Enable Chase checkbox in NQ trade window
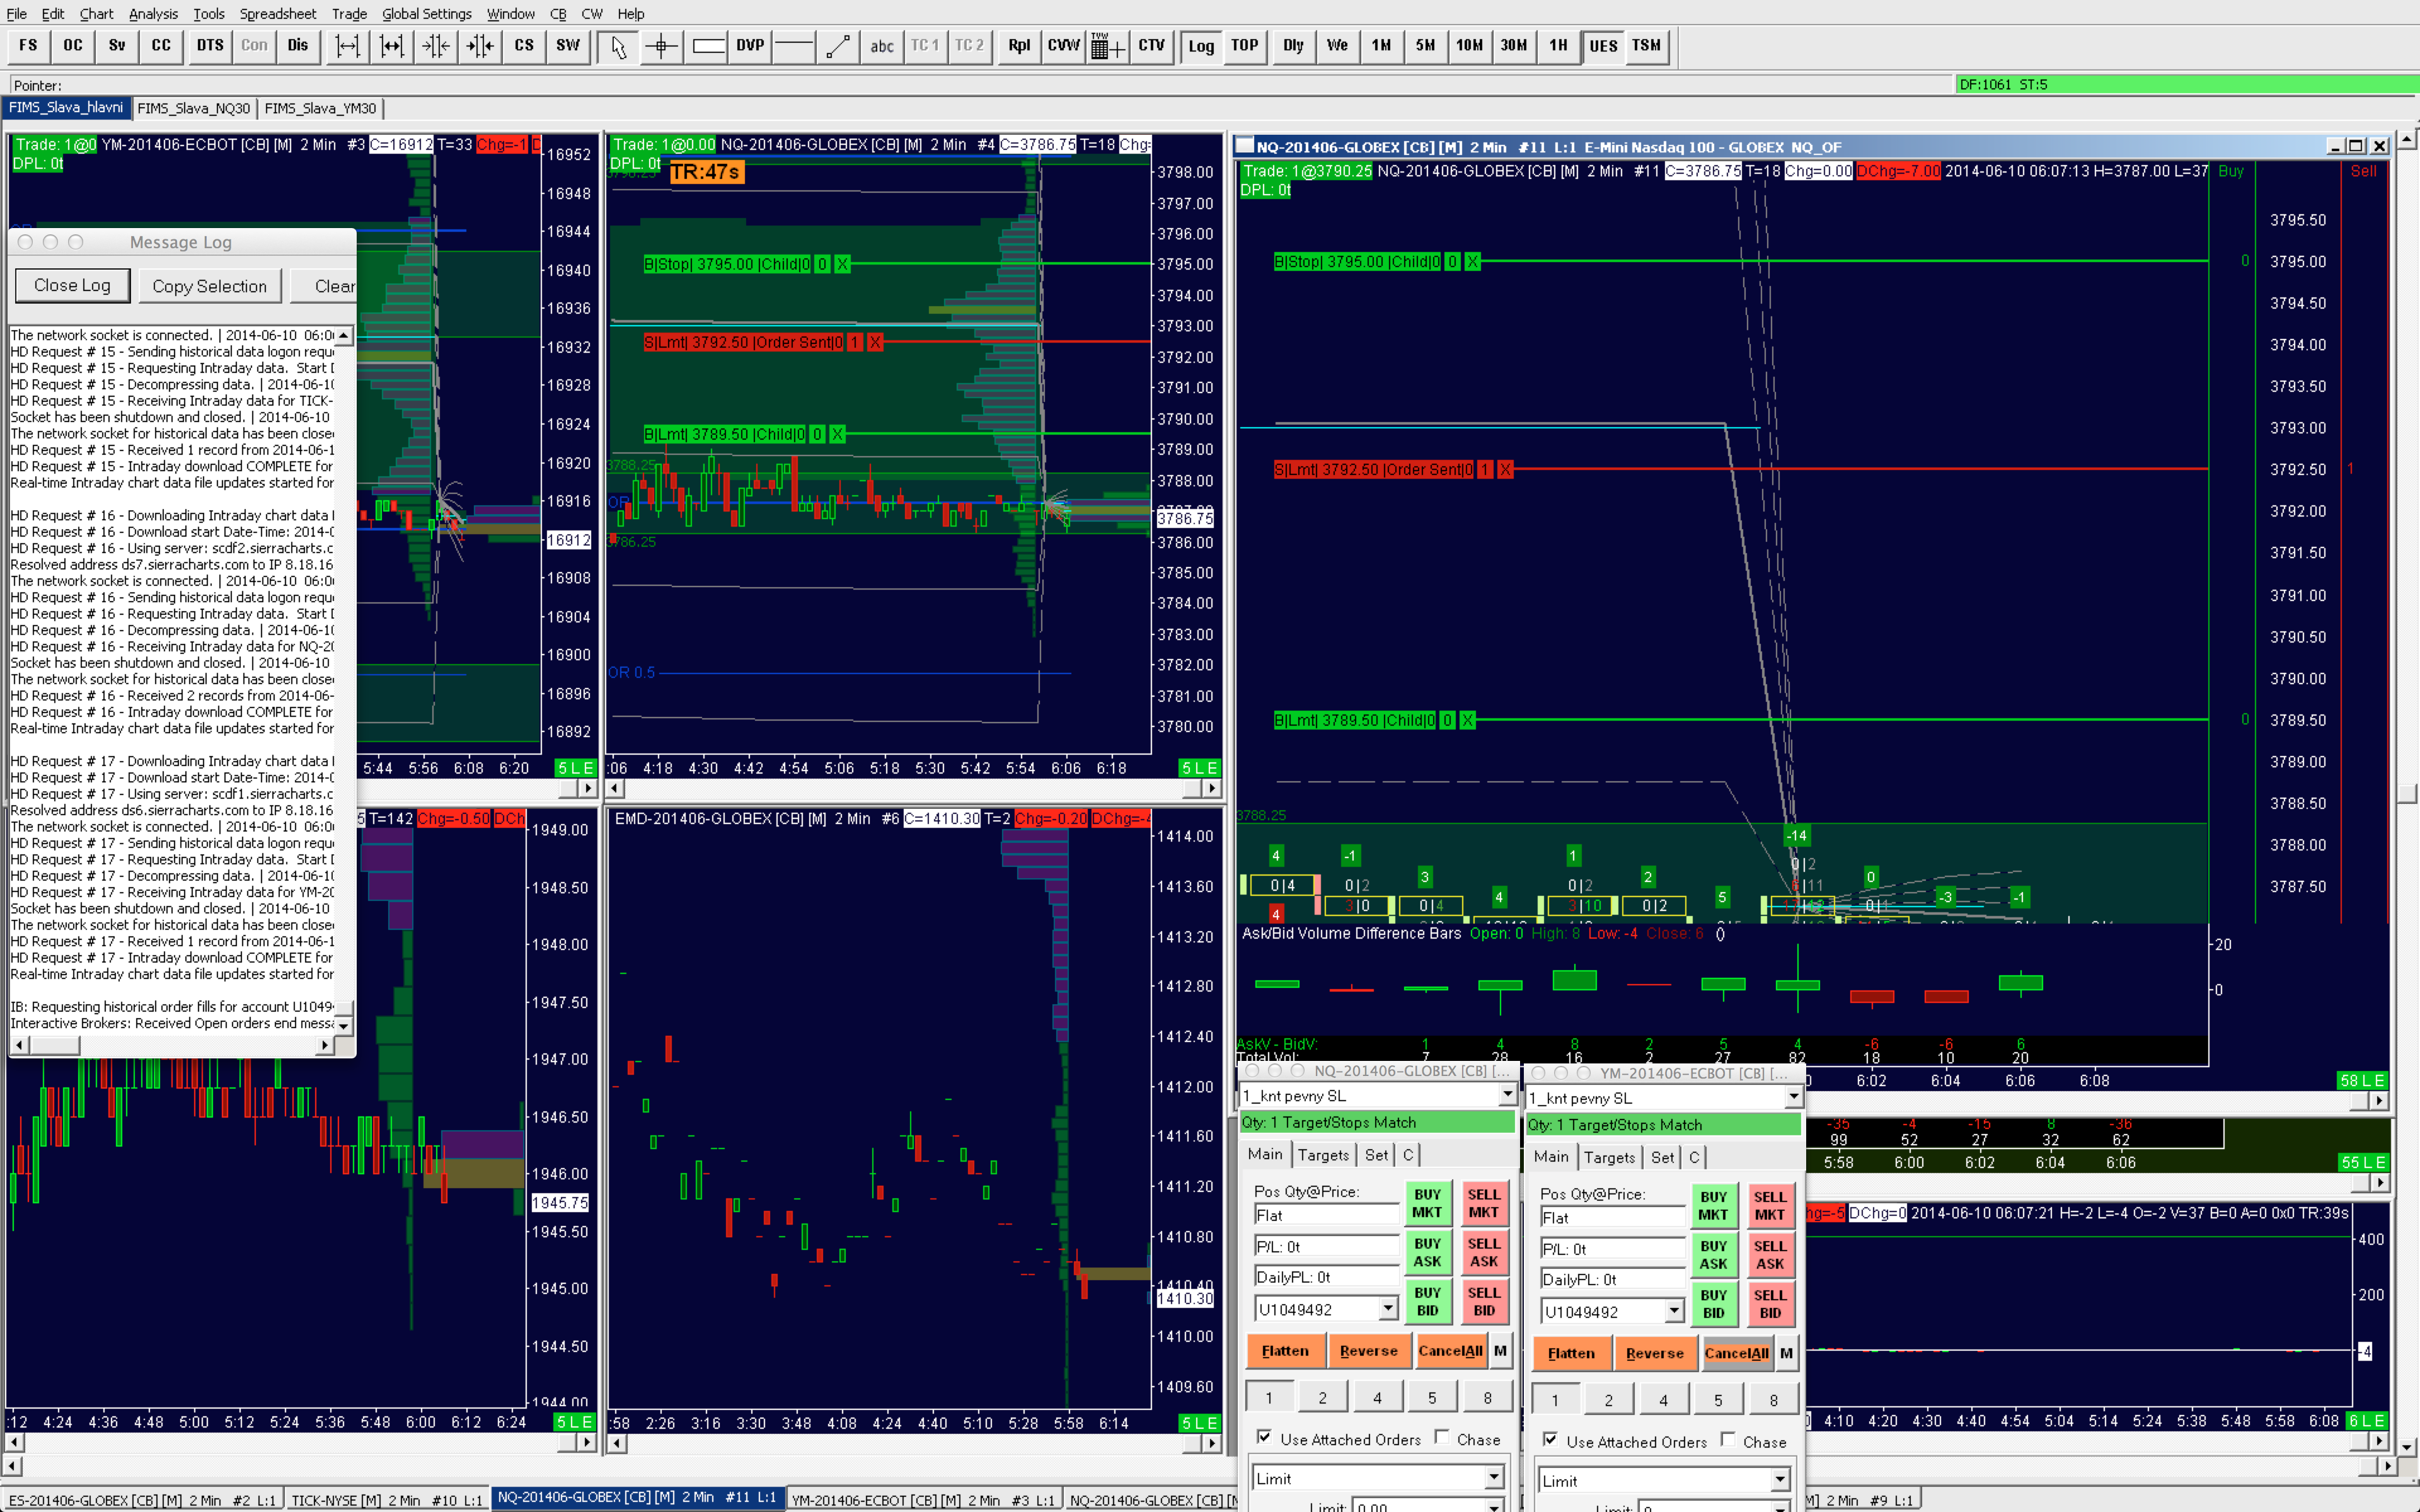Image resolution: width=2420 pixels, height=1512 pixels. point(1442,1437)
